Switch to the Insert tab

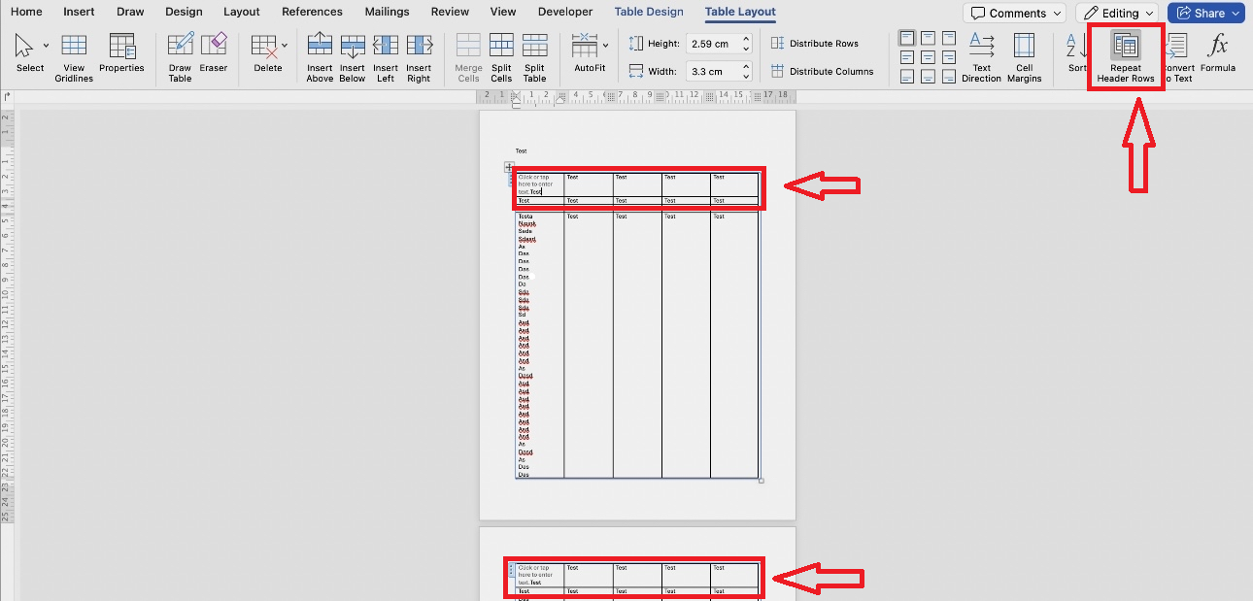point(79,12)
